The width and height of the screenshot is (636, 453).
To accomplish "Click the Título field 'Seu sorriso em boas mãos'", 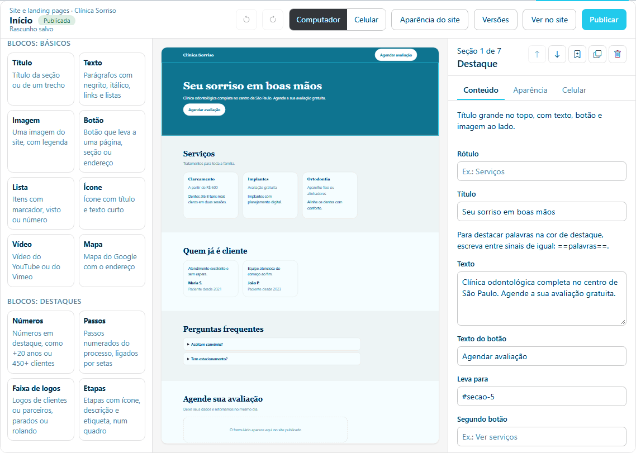I will tap(542, 212).
